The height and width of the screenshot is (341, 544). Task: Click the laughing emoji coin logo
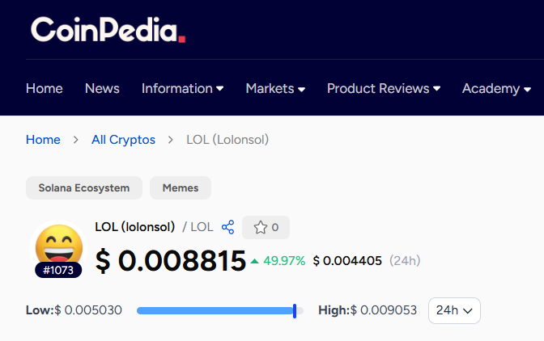[x=58, y=245]
